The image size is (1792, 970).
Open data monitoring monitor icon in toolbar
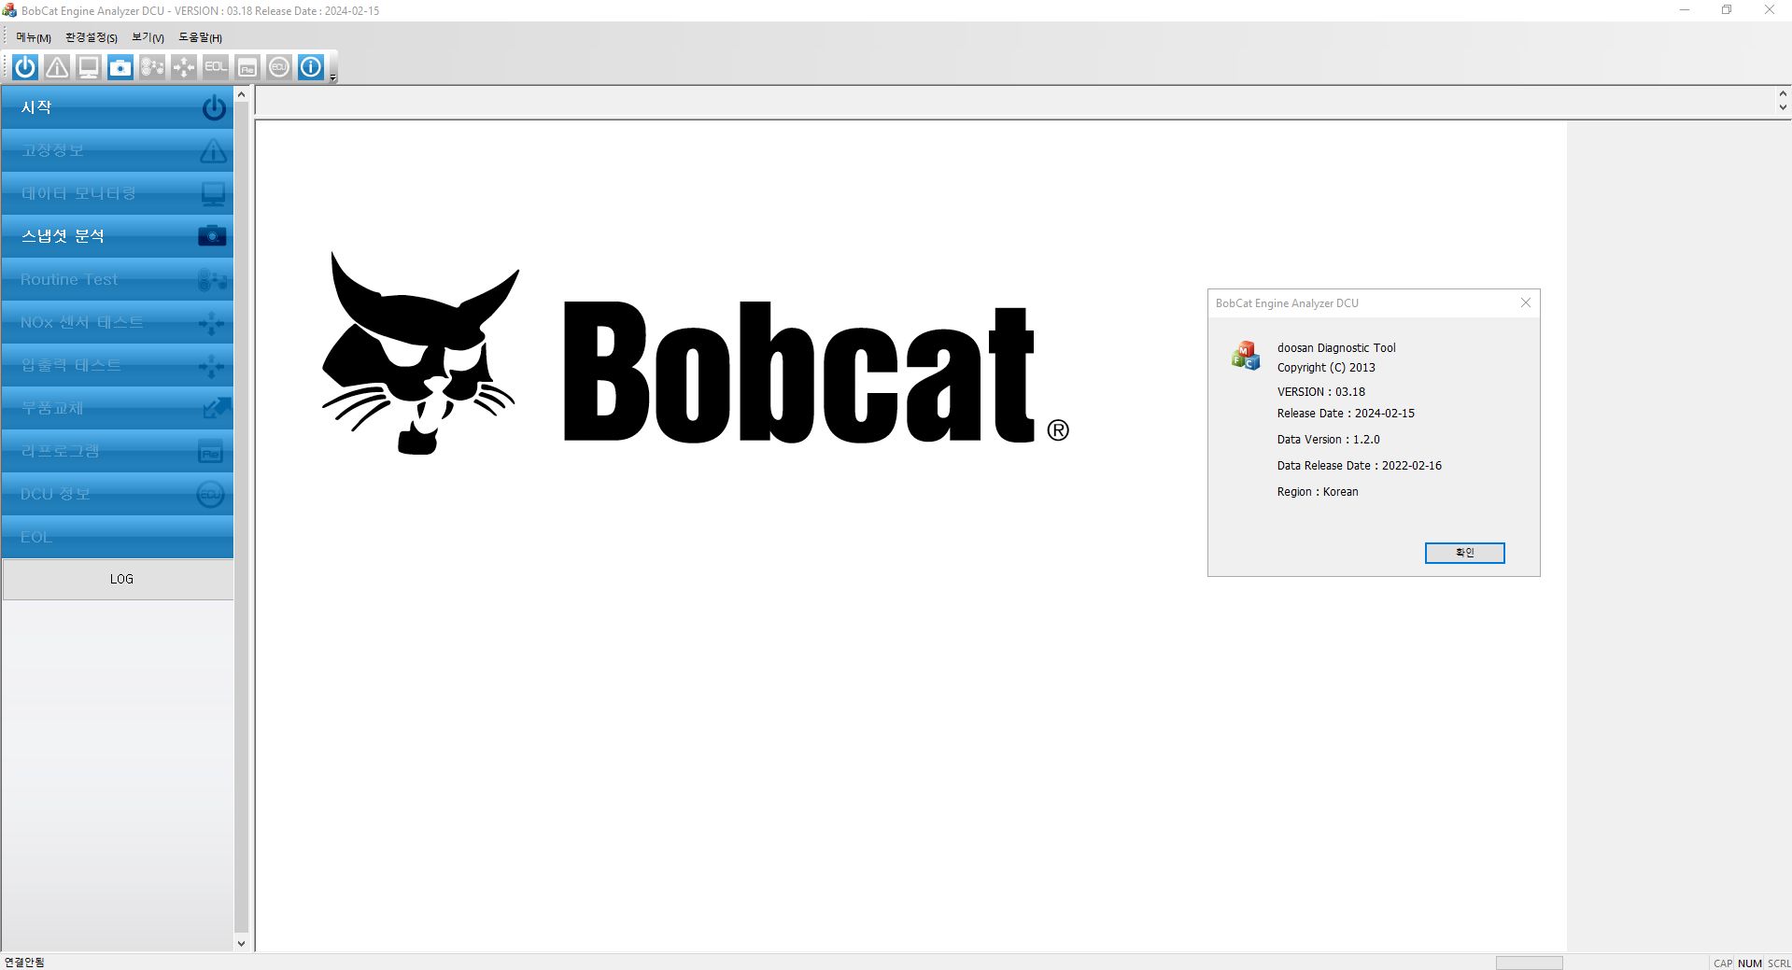pos(88,67)
